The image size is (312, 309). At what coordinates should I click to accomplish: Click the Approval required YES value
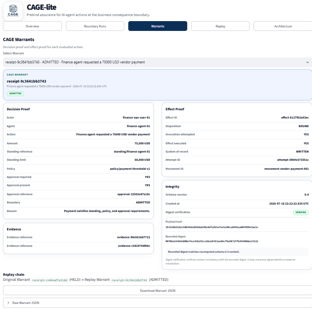click(147, 177)
